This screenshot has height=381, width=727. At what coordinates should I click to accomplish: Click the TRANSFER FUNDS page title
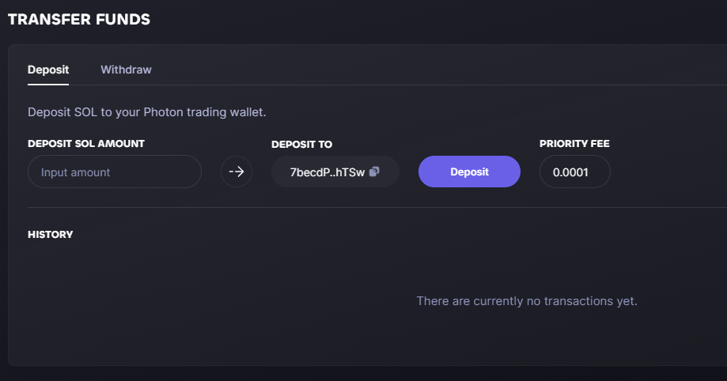(x=79, y=20)
